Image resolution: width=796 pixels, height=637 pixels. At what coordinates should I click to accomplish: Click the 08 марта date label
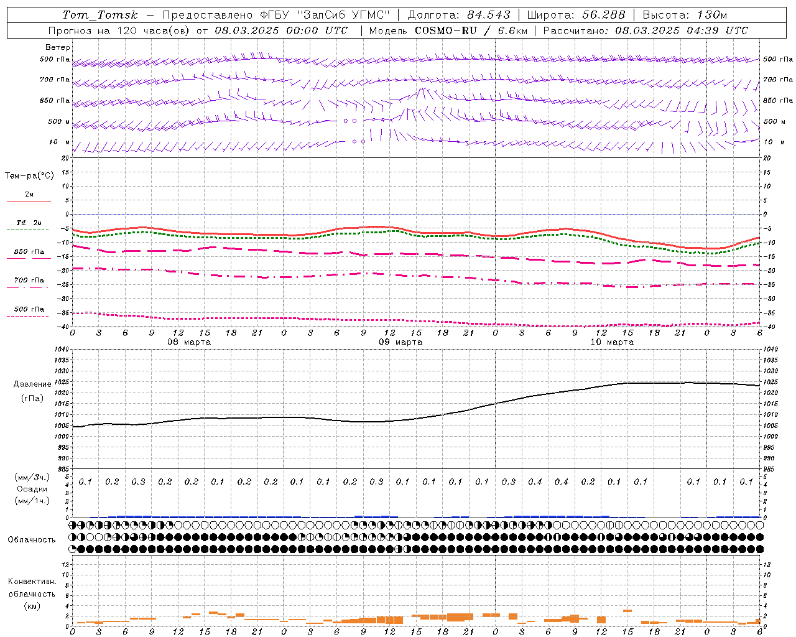(x=189, y=342)
